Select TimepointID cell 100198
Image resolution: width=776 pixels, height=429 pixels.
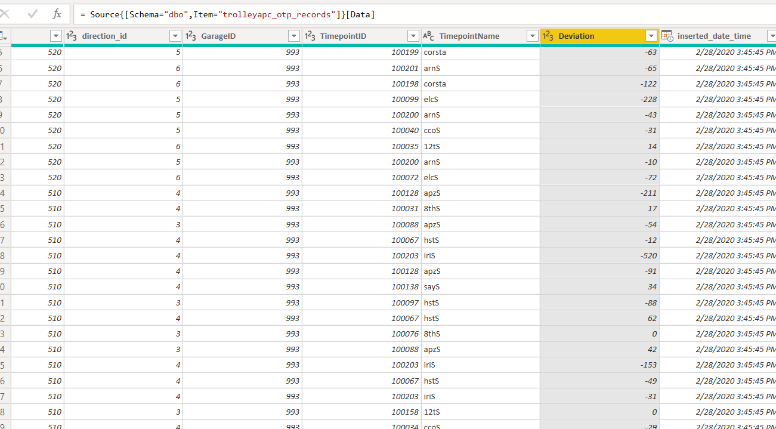tap(361, 84)
